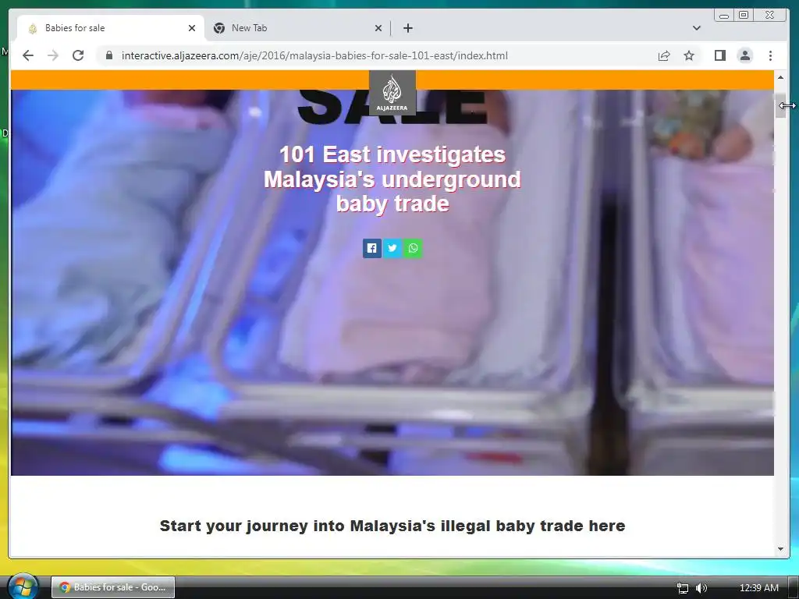Click the vertical scrollbar thumb

780,106
